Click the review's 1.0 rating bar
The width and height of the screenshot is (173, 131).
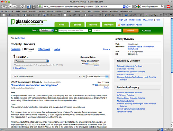point(102,85)
